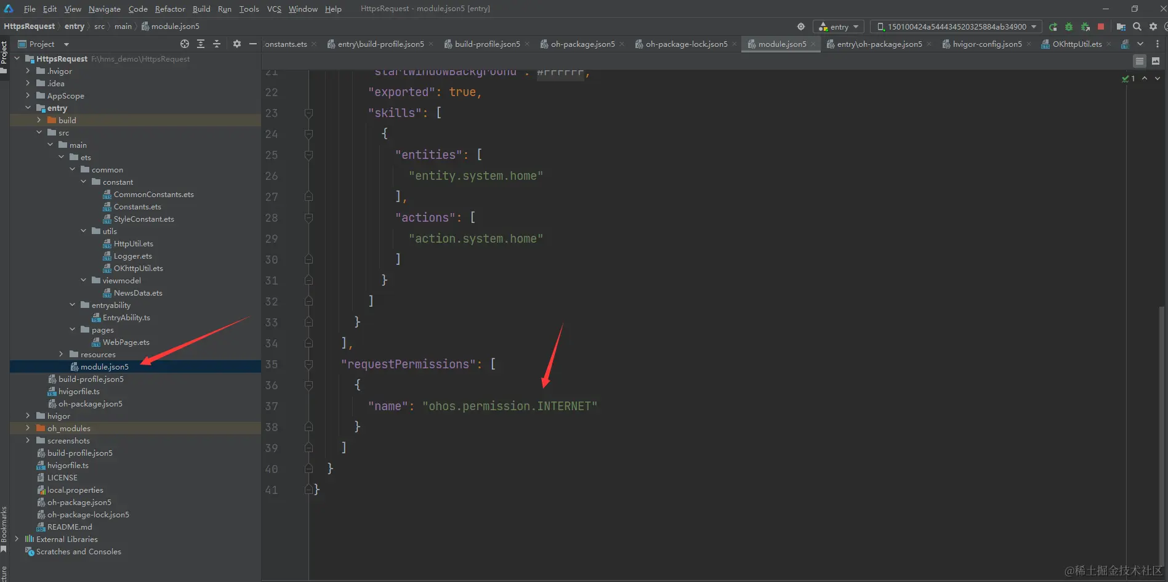
Task: Open Project panel options gear
Action: [237, 44]
